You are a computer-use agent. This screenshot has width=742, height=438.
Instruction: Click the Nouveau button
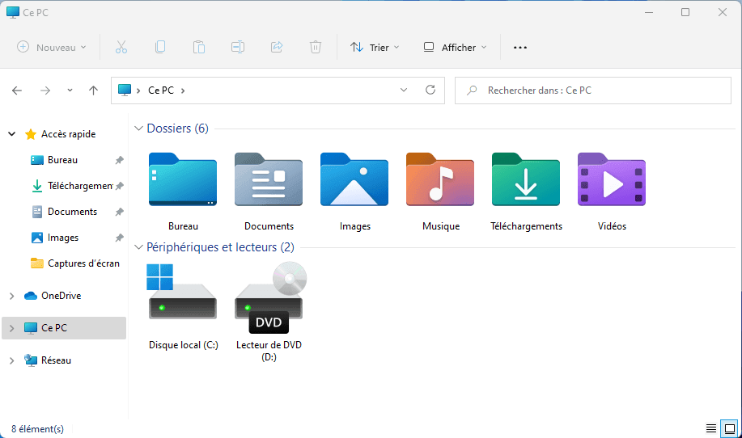(x=52, y=47)
